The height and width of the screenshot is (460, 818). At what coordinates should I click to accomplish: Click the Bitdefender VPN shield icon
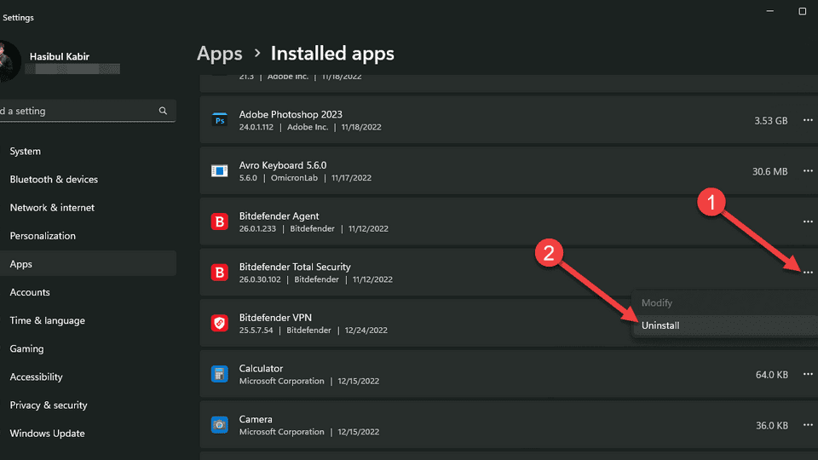click(220, 324)
